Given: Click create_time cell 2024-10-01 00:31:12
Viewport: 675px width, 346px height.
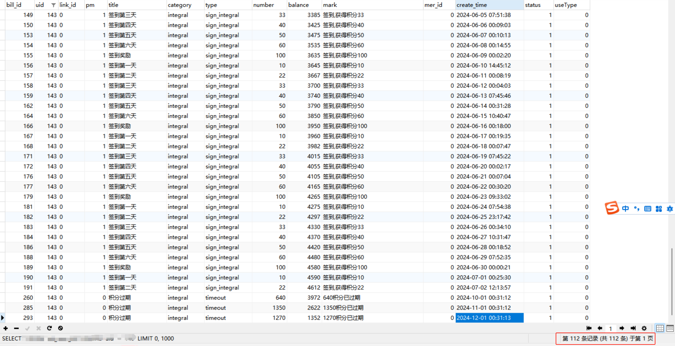Looking at the screenshot, I should coord(490,298).
